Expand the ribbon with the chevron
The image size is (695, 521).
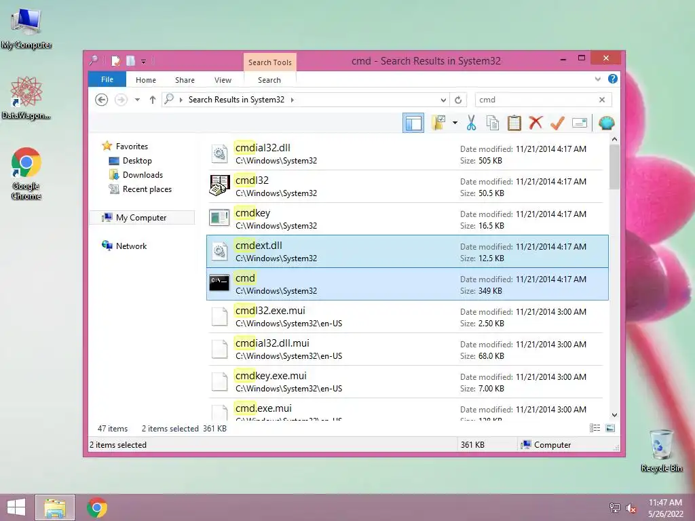pyautogui.click(x=597, y=79)
